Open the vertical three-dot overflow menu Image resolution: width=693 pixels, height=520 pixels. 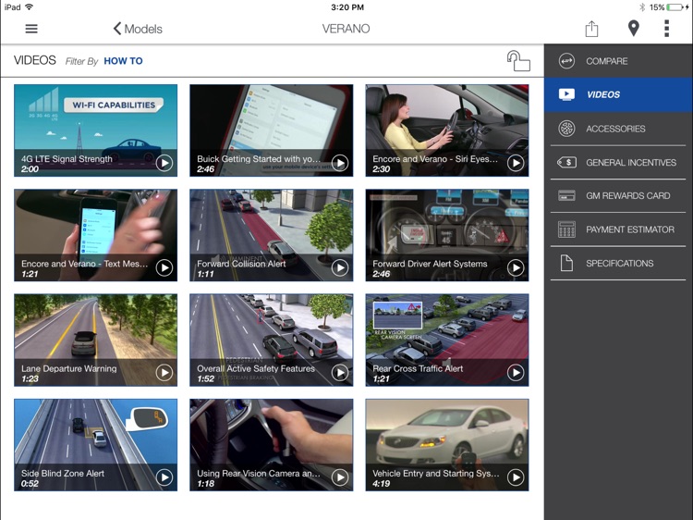point(666,29)
